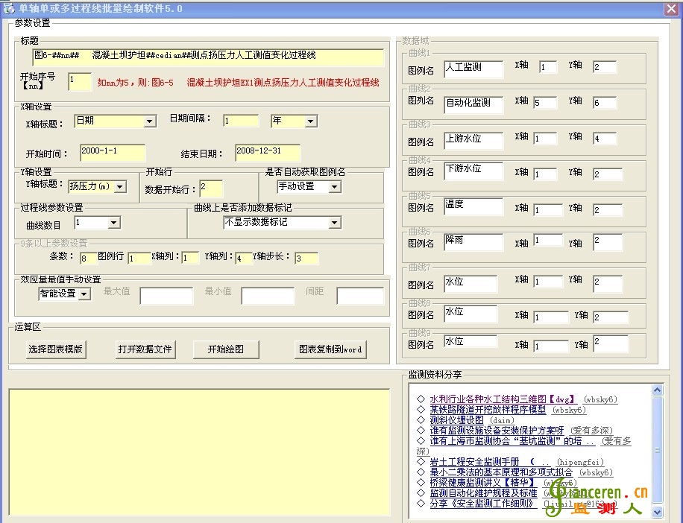Click the 间距 input field
Image resolution: width=683 pixels, height=523 pixels.
pos(360,296)
